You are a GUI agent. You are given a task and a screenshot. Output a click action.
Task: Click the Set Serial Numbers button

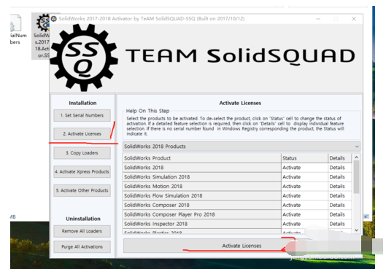click(x=82, y=115)
